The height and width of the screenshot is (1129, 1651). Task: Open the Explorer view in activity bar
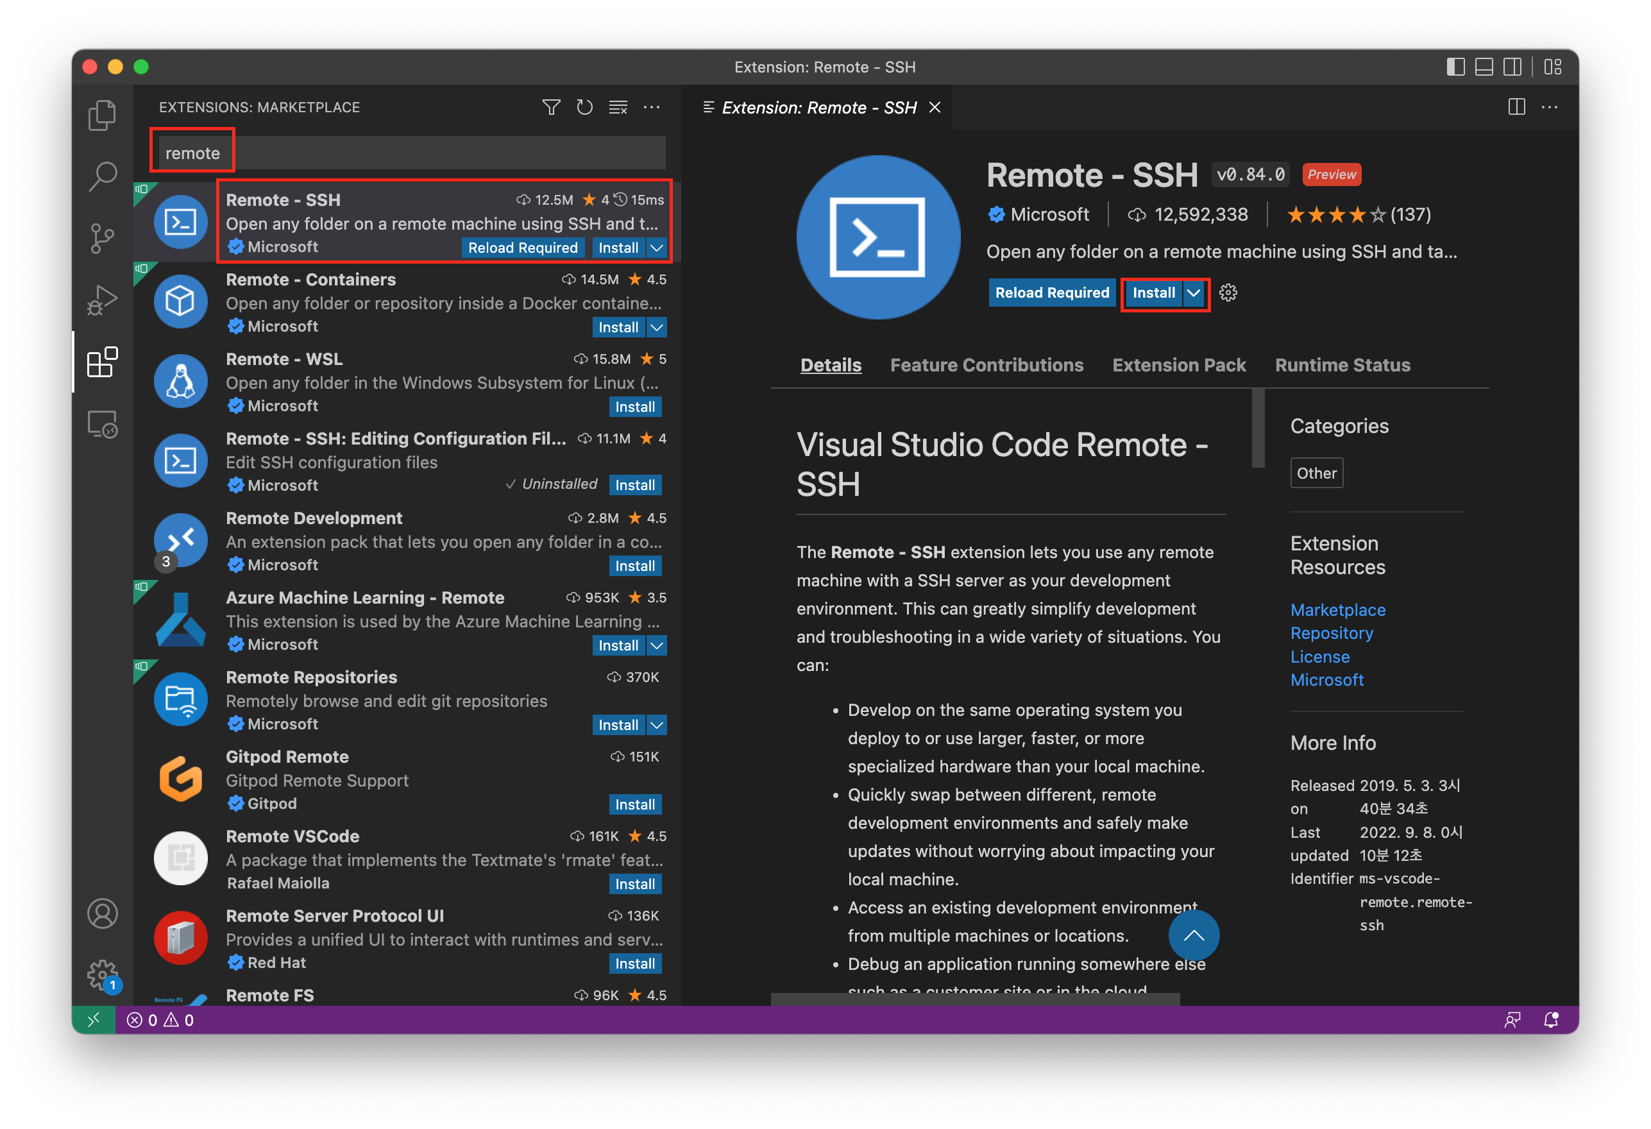[101, 115]
